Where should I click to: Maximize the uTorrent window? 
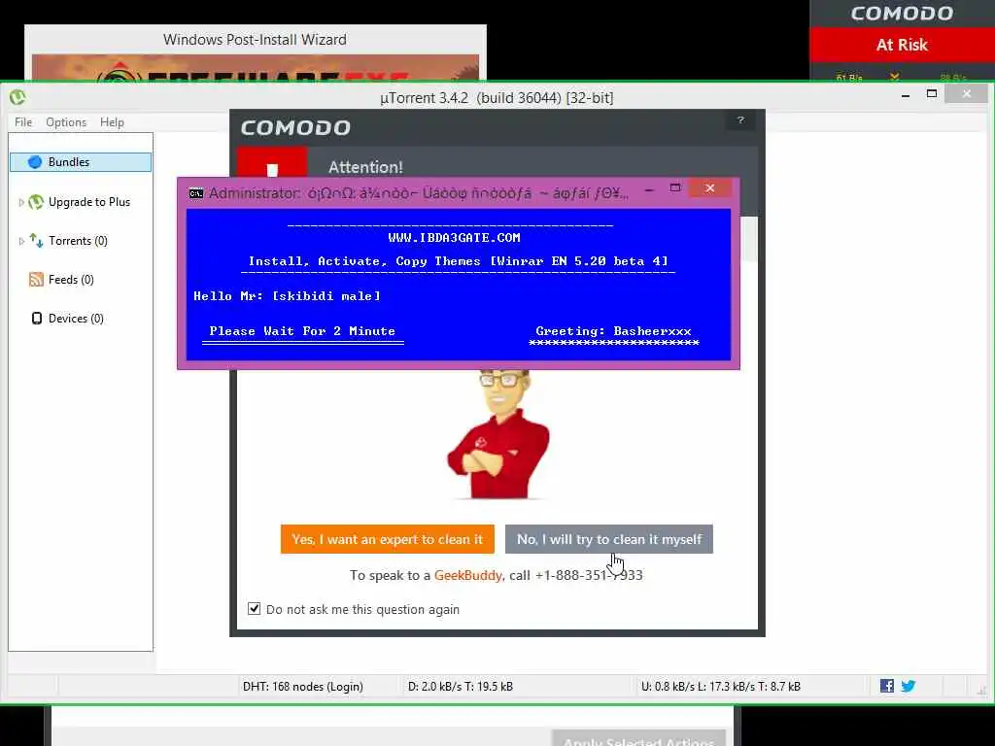[932, 94]
